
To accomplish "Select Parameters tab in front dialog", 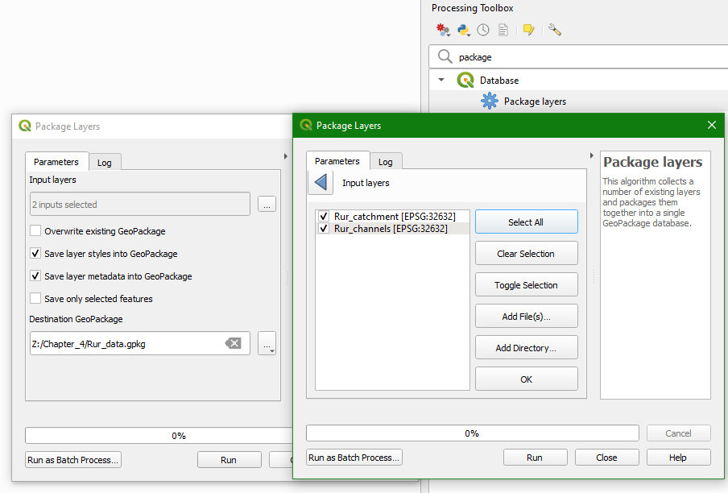I will 337,160.
